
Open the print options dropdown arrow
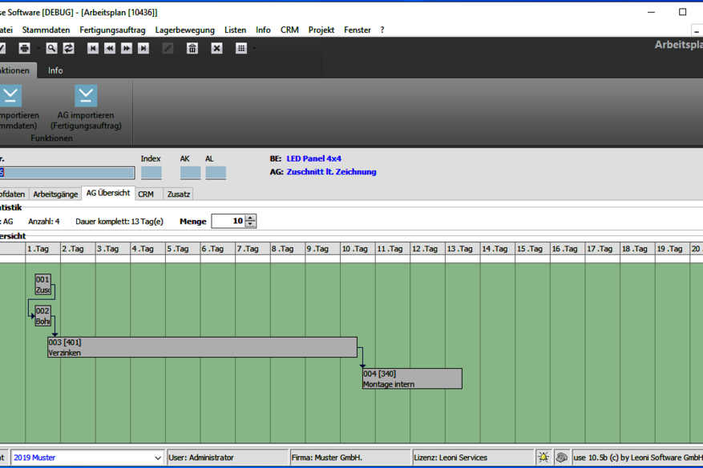[x=36, y=49]
